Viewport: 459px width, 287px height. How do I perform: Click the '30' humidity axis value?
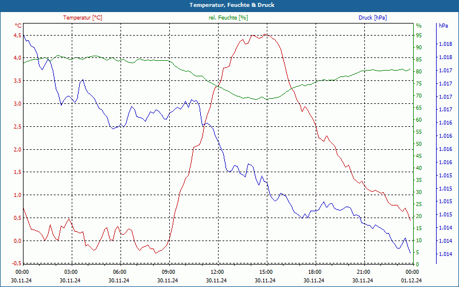tap(419, 192)
